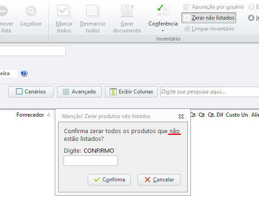Viewport: 259px width, 201px height.
Task: Click the Zerar não listados button
Action: [x=209, y=18]
